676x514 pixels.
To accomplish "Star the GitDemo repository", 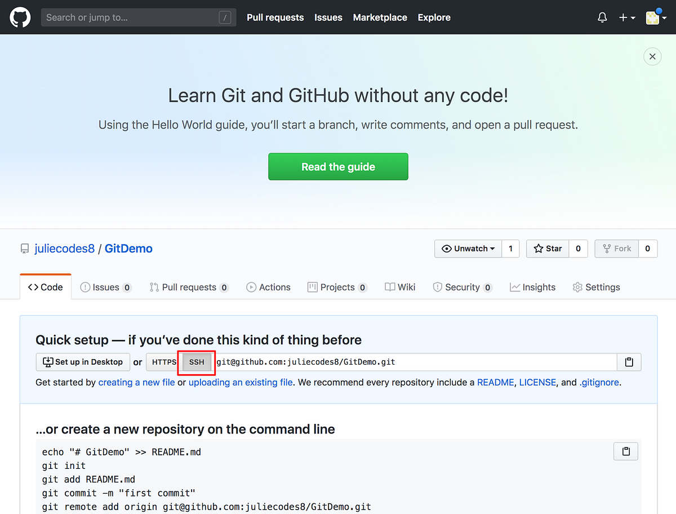I will pyautogui.click(x=548, y=249).
